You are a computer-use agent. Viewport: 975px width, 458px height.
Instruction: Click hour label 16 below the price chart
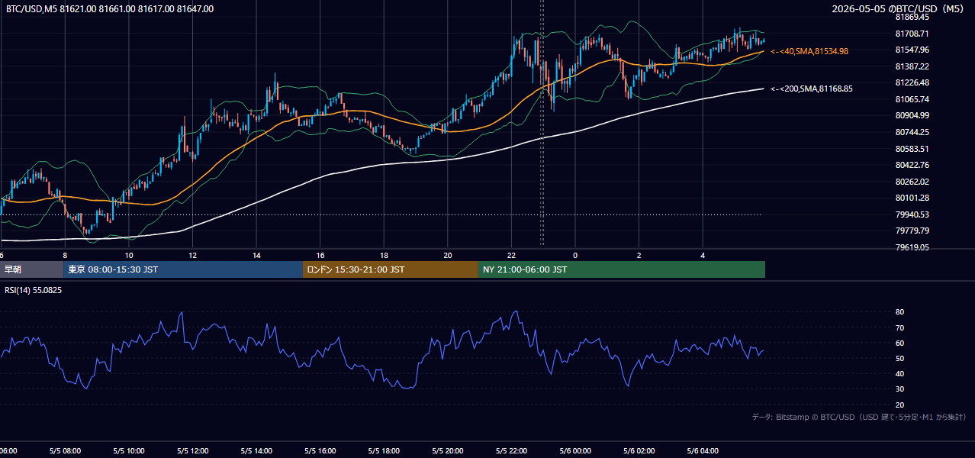coord(320,256)
